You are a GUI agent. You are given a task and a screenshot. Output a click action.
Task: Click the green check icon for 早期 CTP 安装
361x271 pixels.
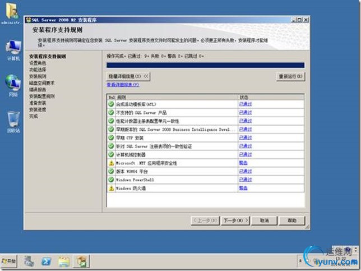point(111,138)
